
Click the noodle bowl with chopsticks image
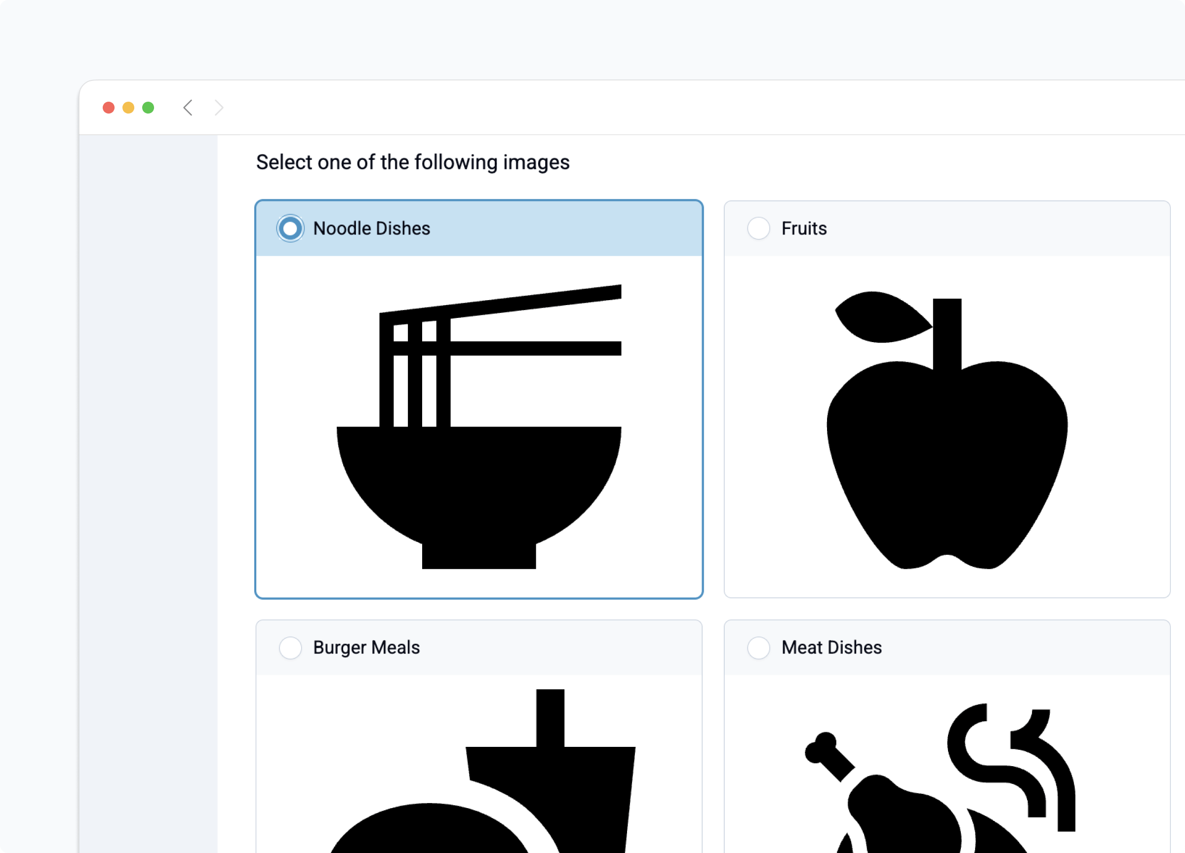click(478, 426)
